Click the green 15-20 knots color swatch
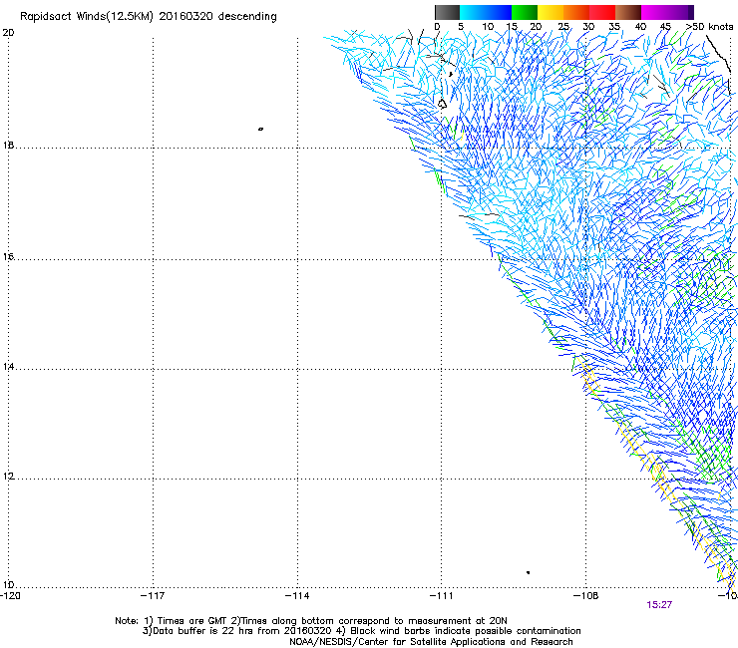Viewport: 738px width, 648px height. point(525,12)
